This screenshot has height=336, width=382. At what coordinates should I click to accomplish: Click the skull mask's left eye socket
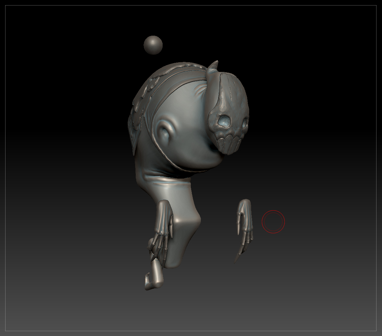pos(224,121)
